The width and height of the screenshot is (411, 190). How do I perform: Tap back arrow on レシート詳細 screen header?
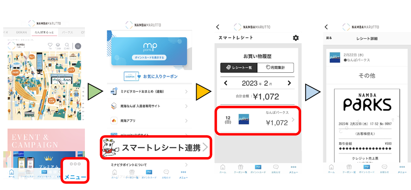(x=326, y=27)
